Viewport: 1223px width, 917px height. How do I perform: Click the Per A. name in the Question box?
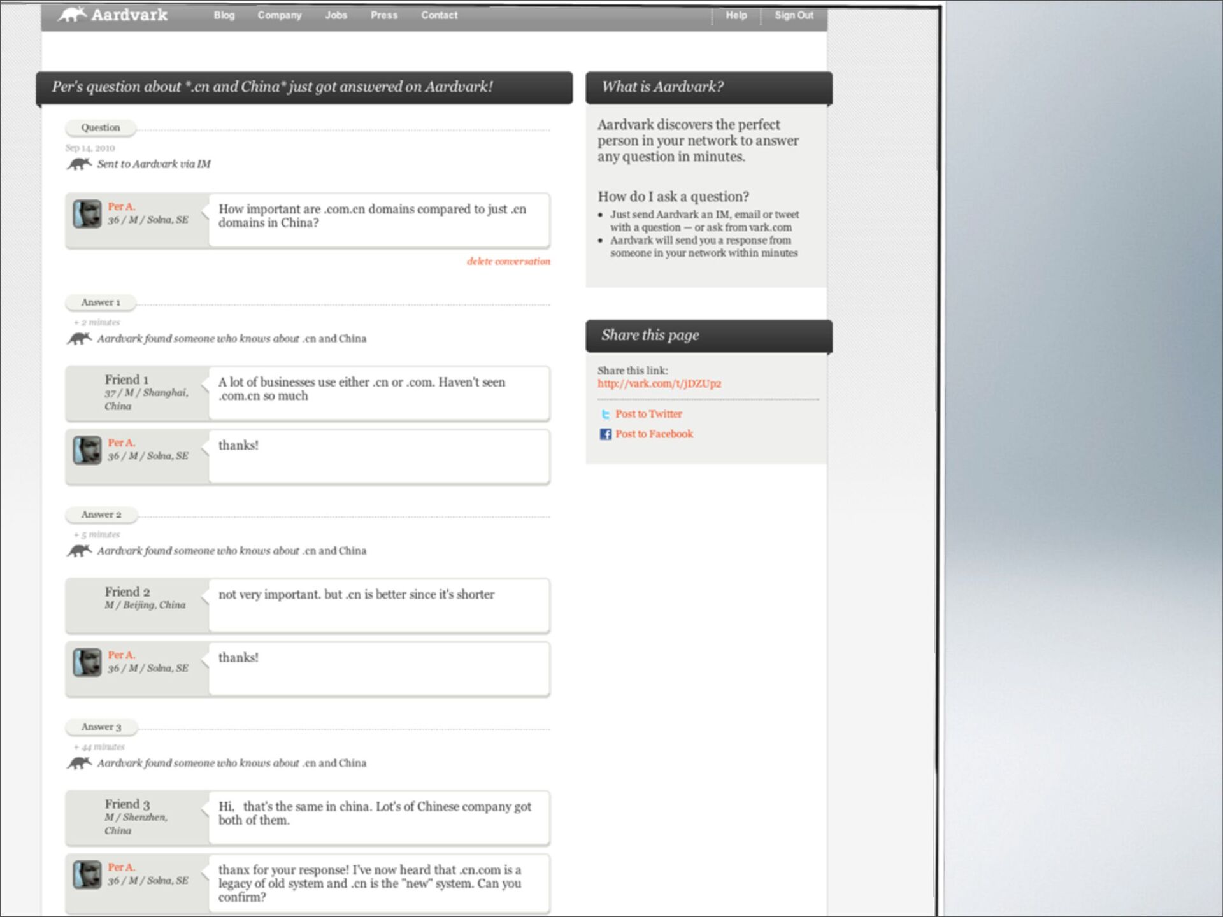121,206
